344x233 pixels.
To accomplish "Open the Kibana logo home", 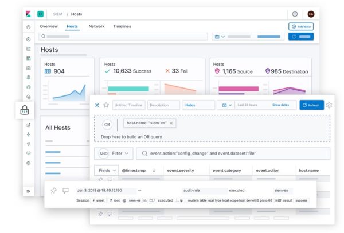I will point(28,14).
